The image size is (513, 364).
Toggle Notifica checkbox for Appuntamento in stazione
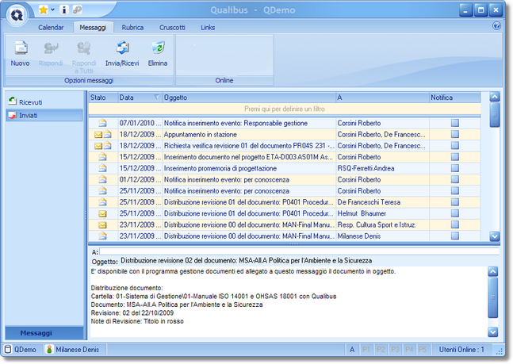click(455, 134)
